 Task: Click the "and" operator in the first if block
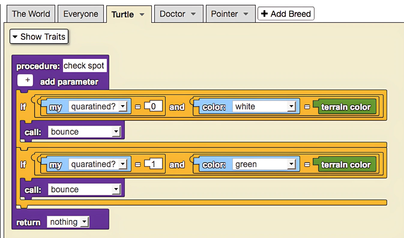(x=177, y=106)
